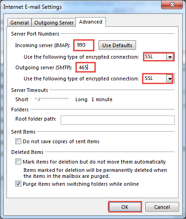Uncheck Purge items when switching folders
The height and width of the screenshot is (219, 186).
[18, 184]
